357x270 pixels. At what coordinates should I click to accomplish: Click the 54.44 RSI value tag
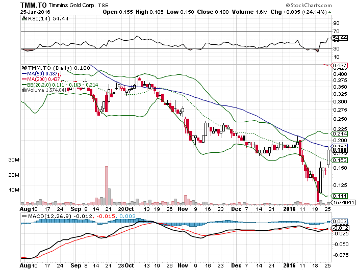340,38
